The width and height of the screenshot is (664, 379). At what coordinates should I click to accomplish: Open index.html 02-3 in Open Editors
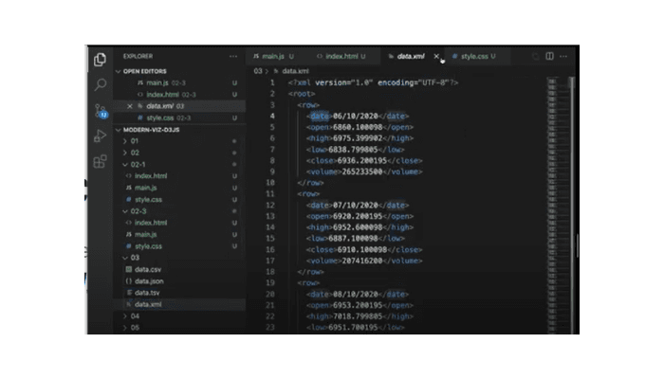179,95
